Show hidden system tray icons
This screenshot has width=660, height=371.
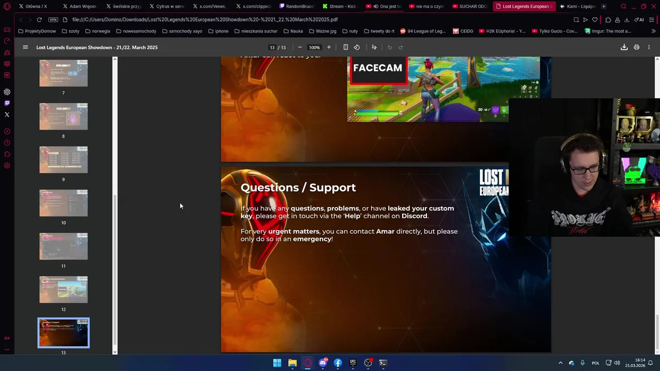(x=560, y=363)
